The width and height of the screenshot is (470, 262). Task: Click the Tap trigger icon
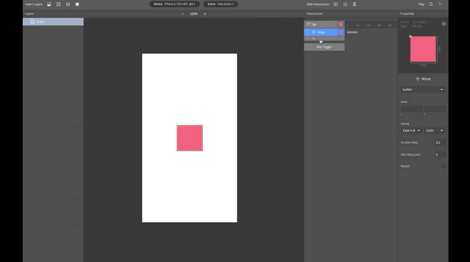tap(308, 24)
